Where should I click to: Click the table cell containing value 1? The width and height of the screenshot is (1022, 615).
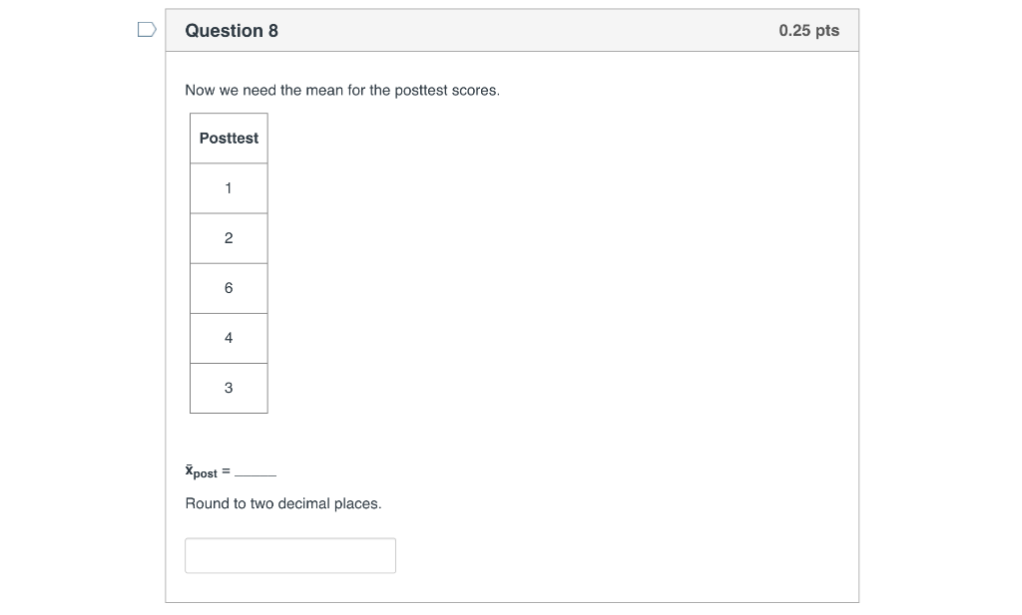(x=229, y=187)
